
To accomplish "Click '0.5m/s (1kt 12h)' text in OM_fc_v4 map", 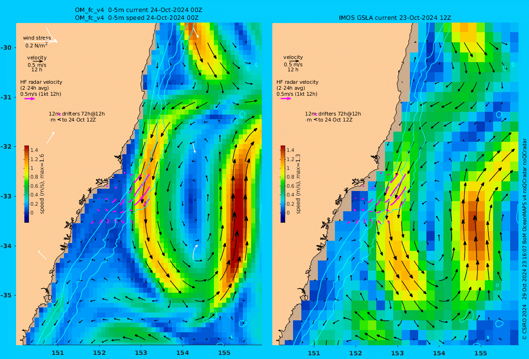I will point(41,94).
